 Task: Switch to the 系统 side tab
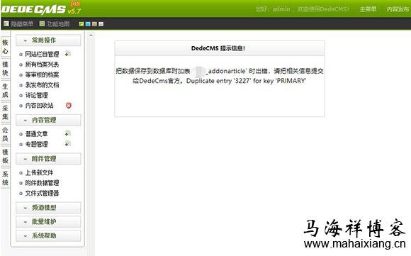tap(5, 178)
